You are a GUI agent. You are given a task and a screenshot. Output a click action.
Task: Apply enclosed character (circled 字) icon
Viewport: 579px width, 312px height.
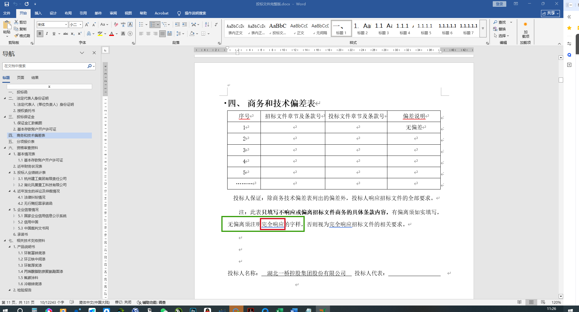tap(130, 34)
